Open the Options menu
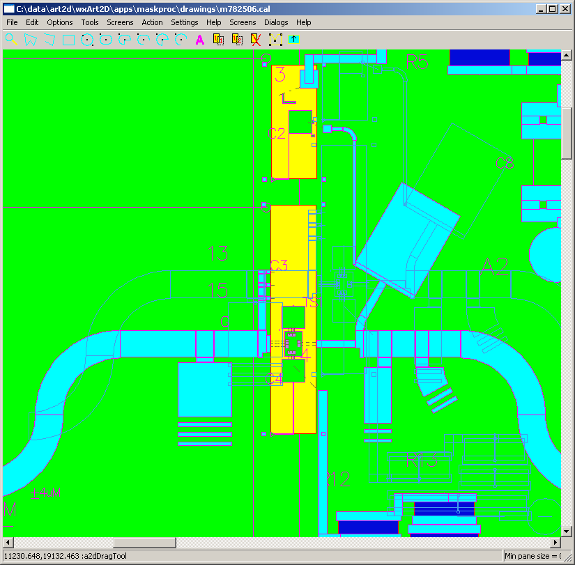 pyautogui.click(x=60, y=22)
